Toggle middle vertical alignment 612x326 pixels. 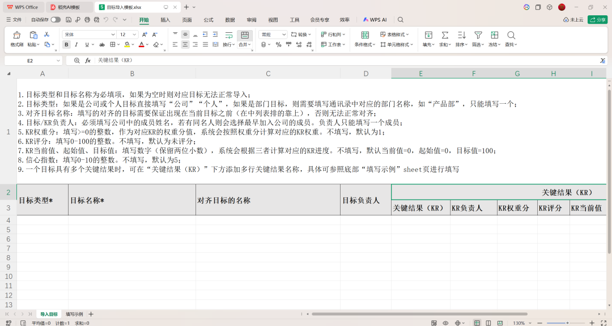point(185,35)
